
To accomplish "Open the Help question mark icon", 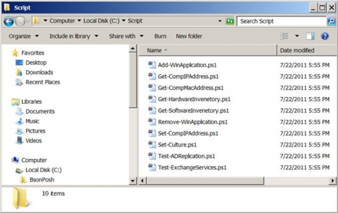I will tap(325, 36).
